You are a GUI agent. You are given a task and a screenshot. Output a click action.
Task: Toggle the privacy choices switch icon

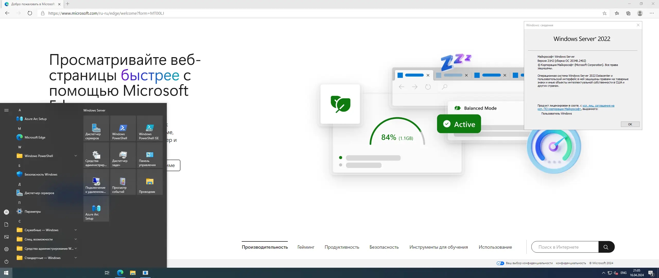[x=500, y=263]
